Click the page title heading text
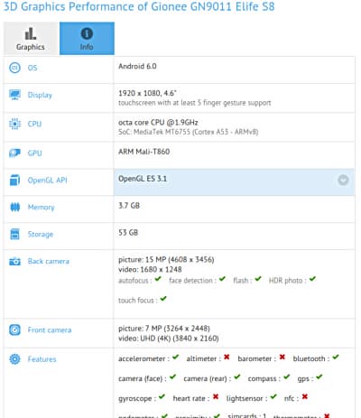This screenshot has height=418, width=361. point(139,6)
